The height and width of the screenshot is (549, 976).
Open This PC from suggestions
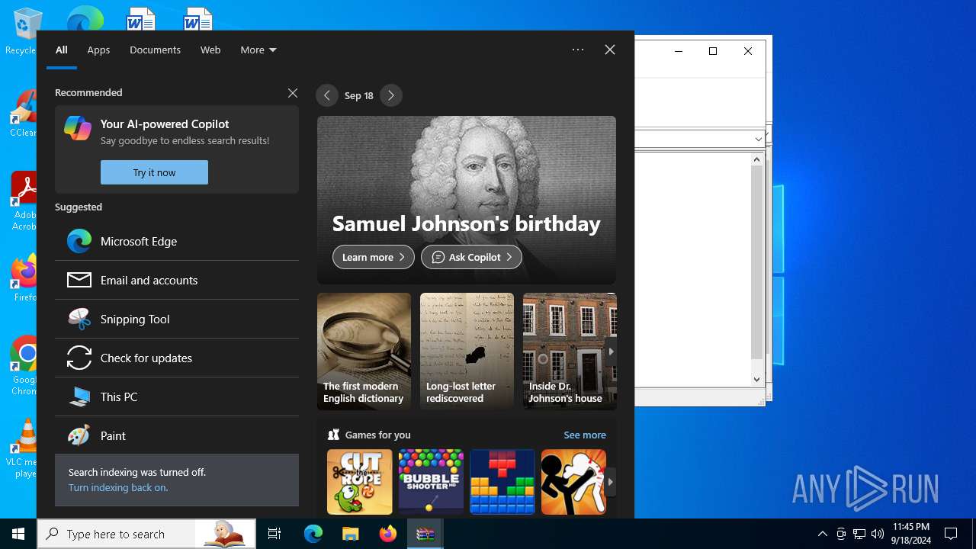[x=177, y=396]
